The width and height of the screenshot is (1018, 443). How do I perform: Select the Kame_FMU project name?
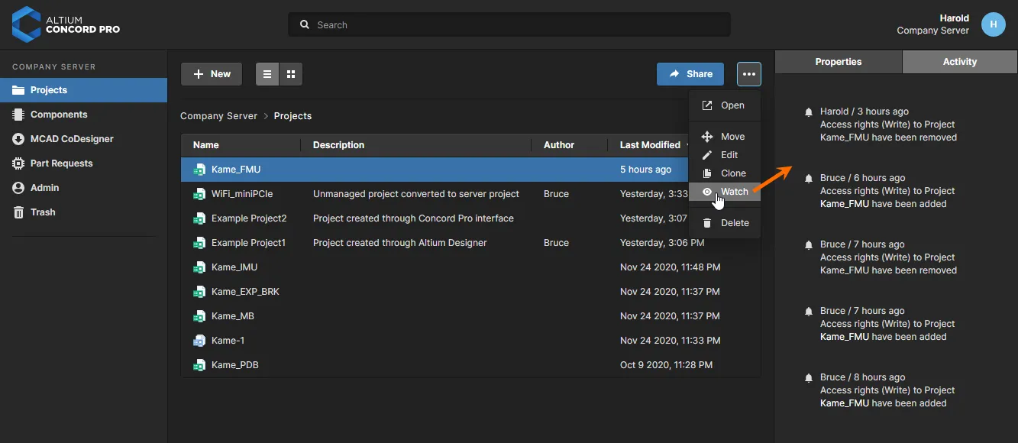click(x=236, y=170)
